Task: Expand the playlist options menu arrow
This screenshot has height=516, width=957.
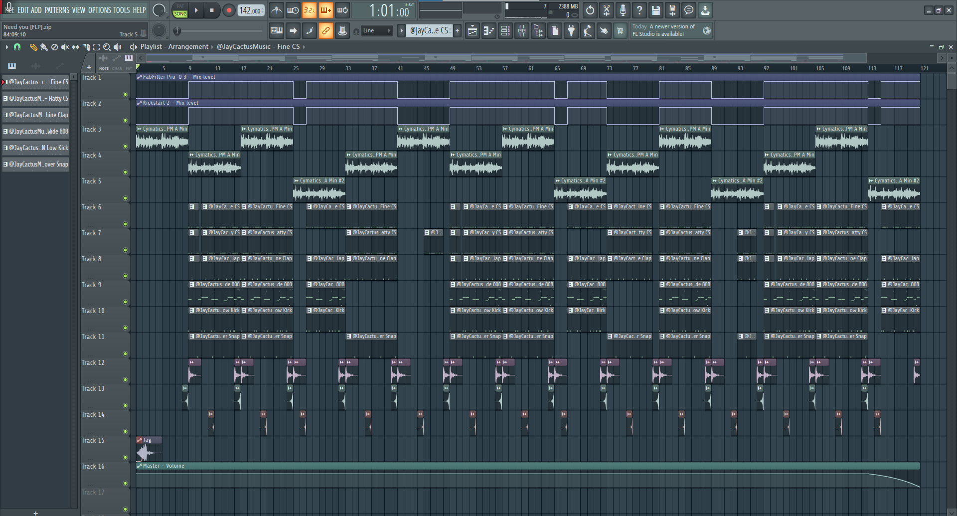Action: (x=6, y=47)
